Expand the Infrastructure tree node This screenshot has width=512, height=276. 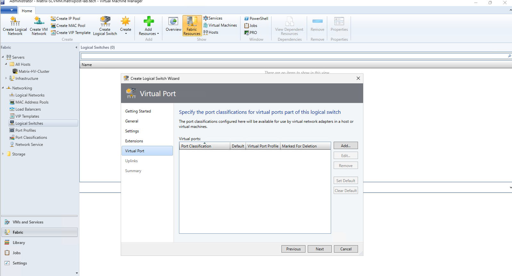(6, 78)
